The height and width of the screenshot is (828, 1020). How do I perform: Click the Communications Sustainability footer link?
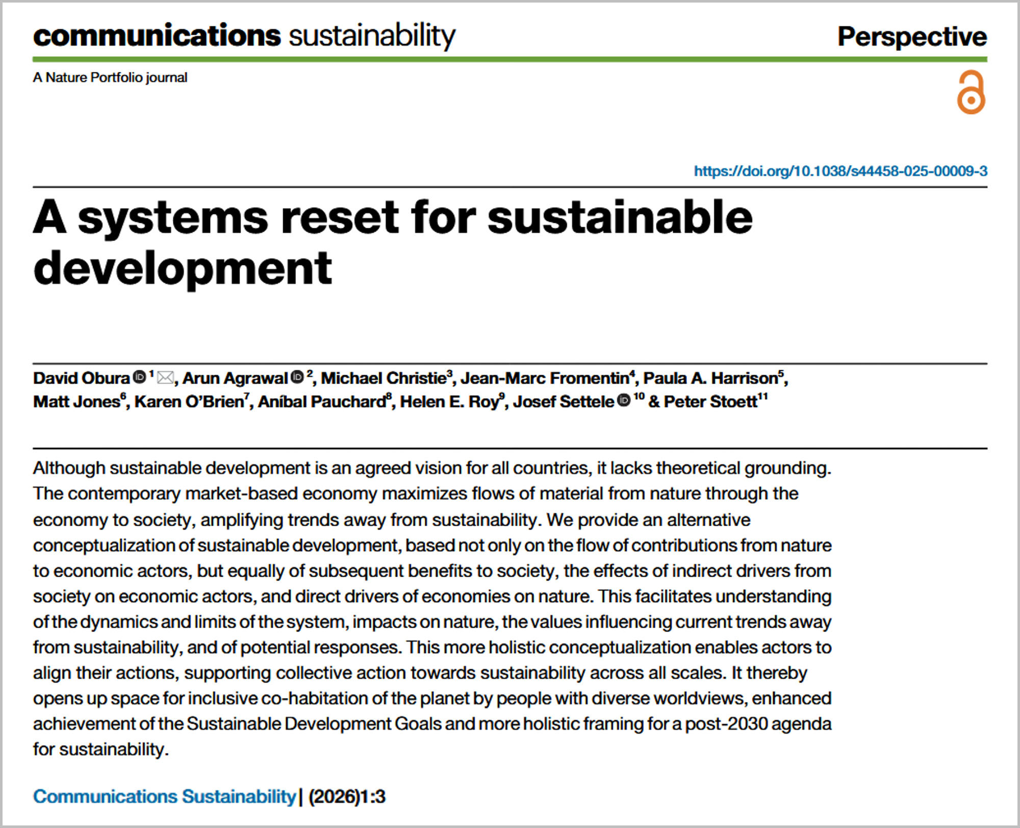[x=164, y=796]
